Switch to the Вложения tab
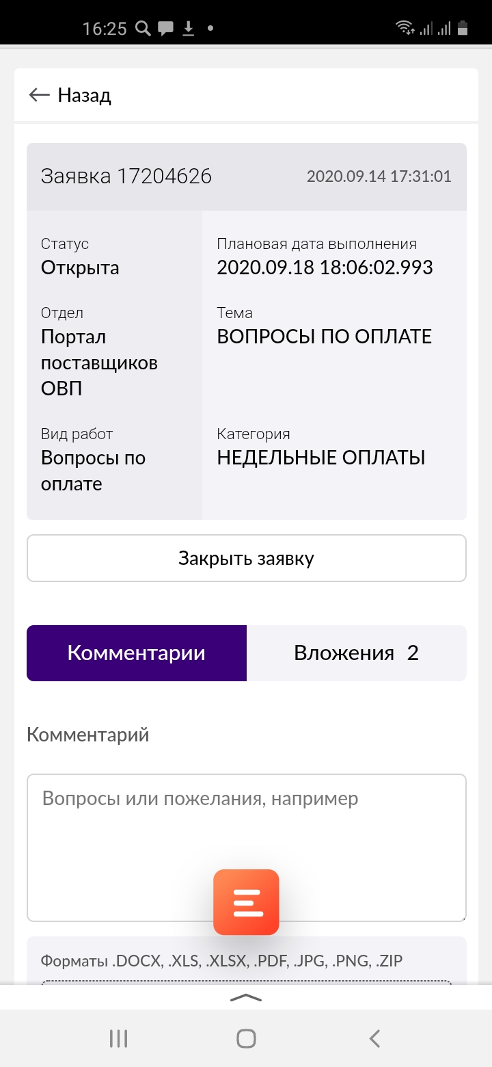The image size is (492, 1067). coord(356,653)
